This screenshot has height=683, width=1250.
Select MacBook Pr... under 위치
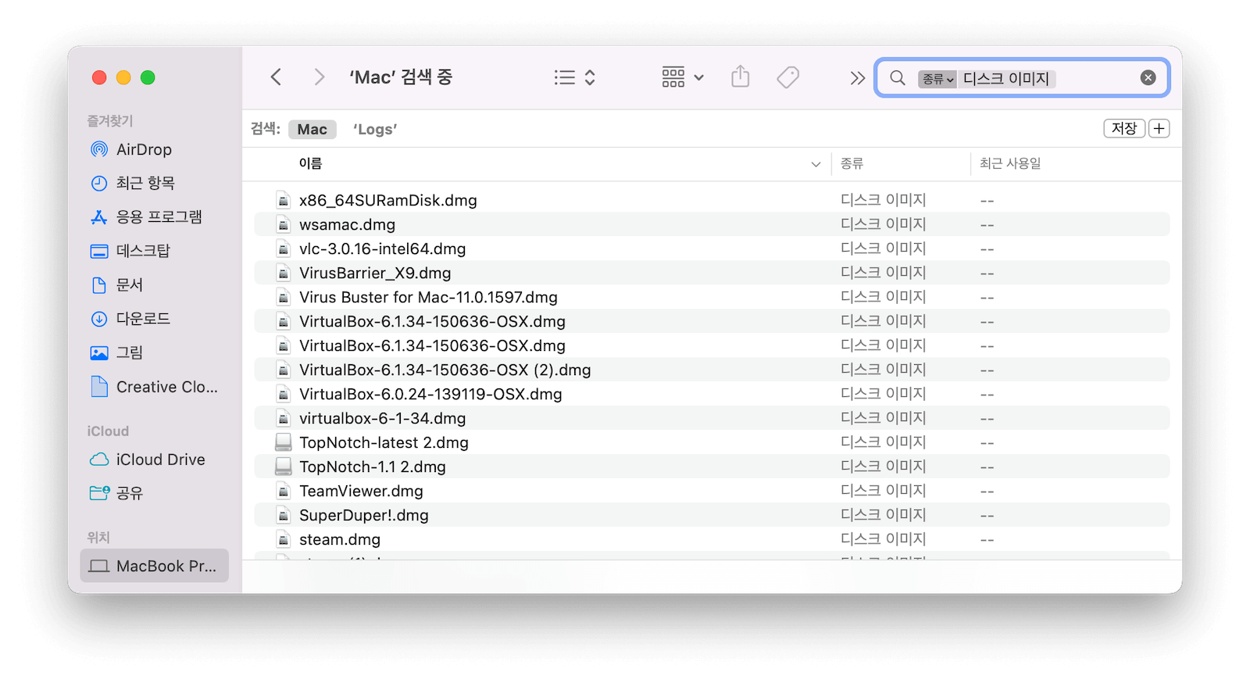click(154, 566)
